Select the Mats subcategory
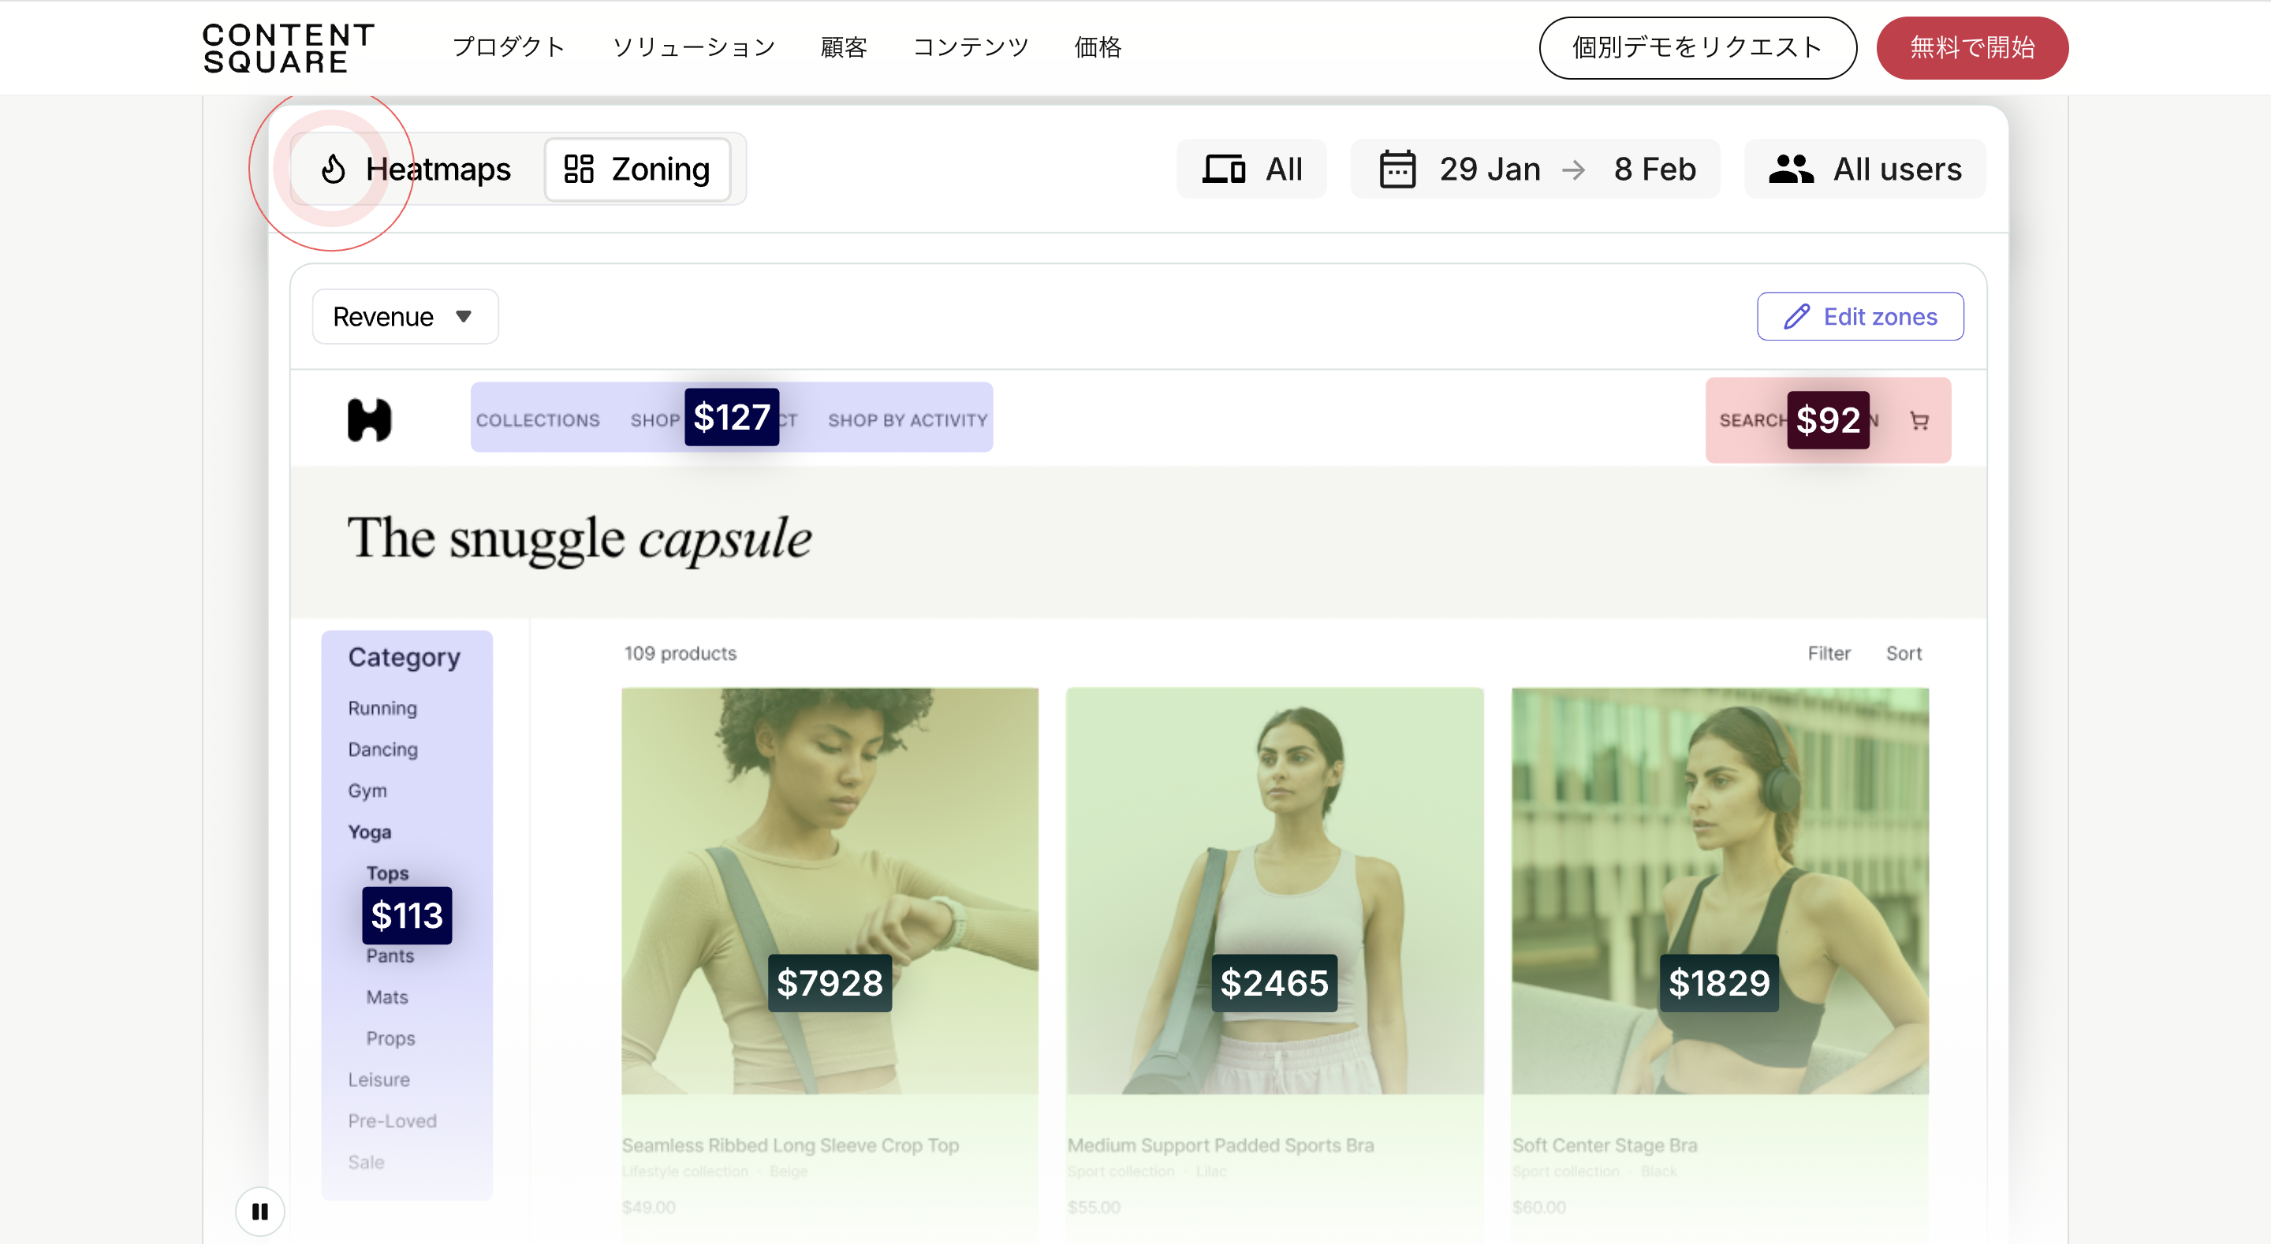 [x=387, y=997]
